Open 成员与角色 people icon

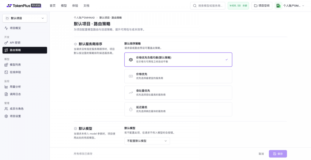(x=6, y=109)
